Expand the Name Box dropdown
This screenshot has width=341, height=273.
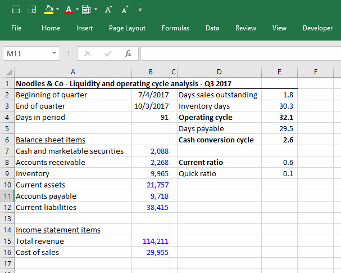point(53,53)
